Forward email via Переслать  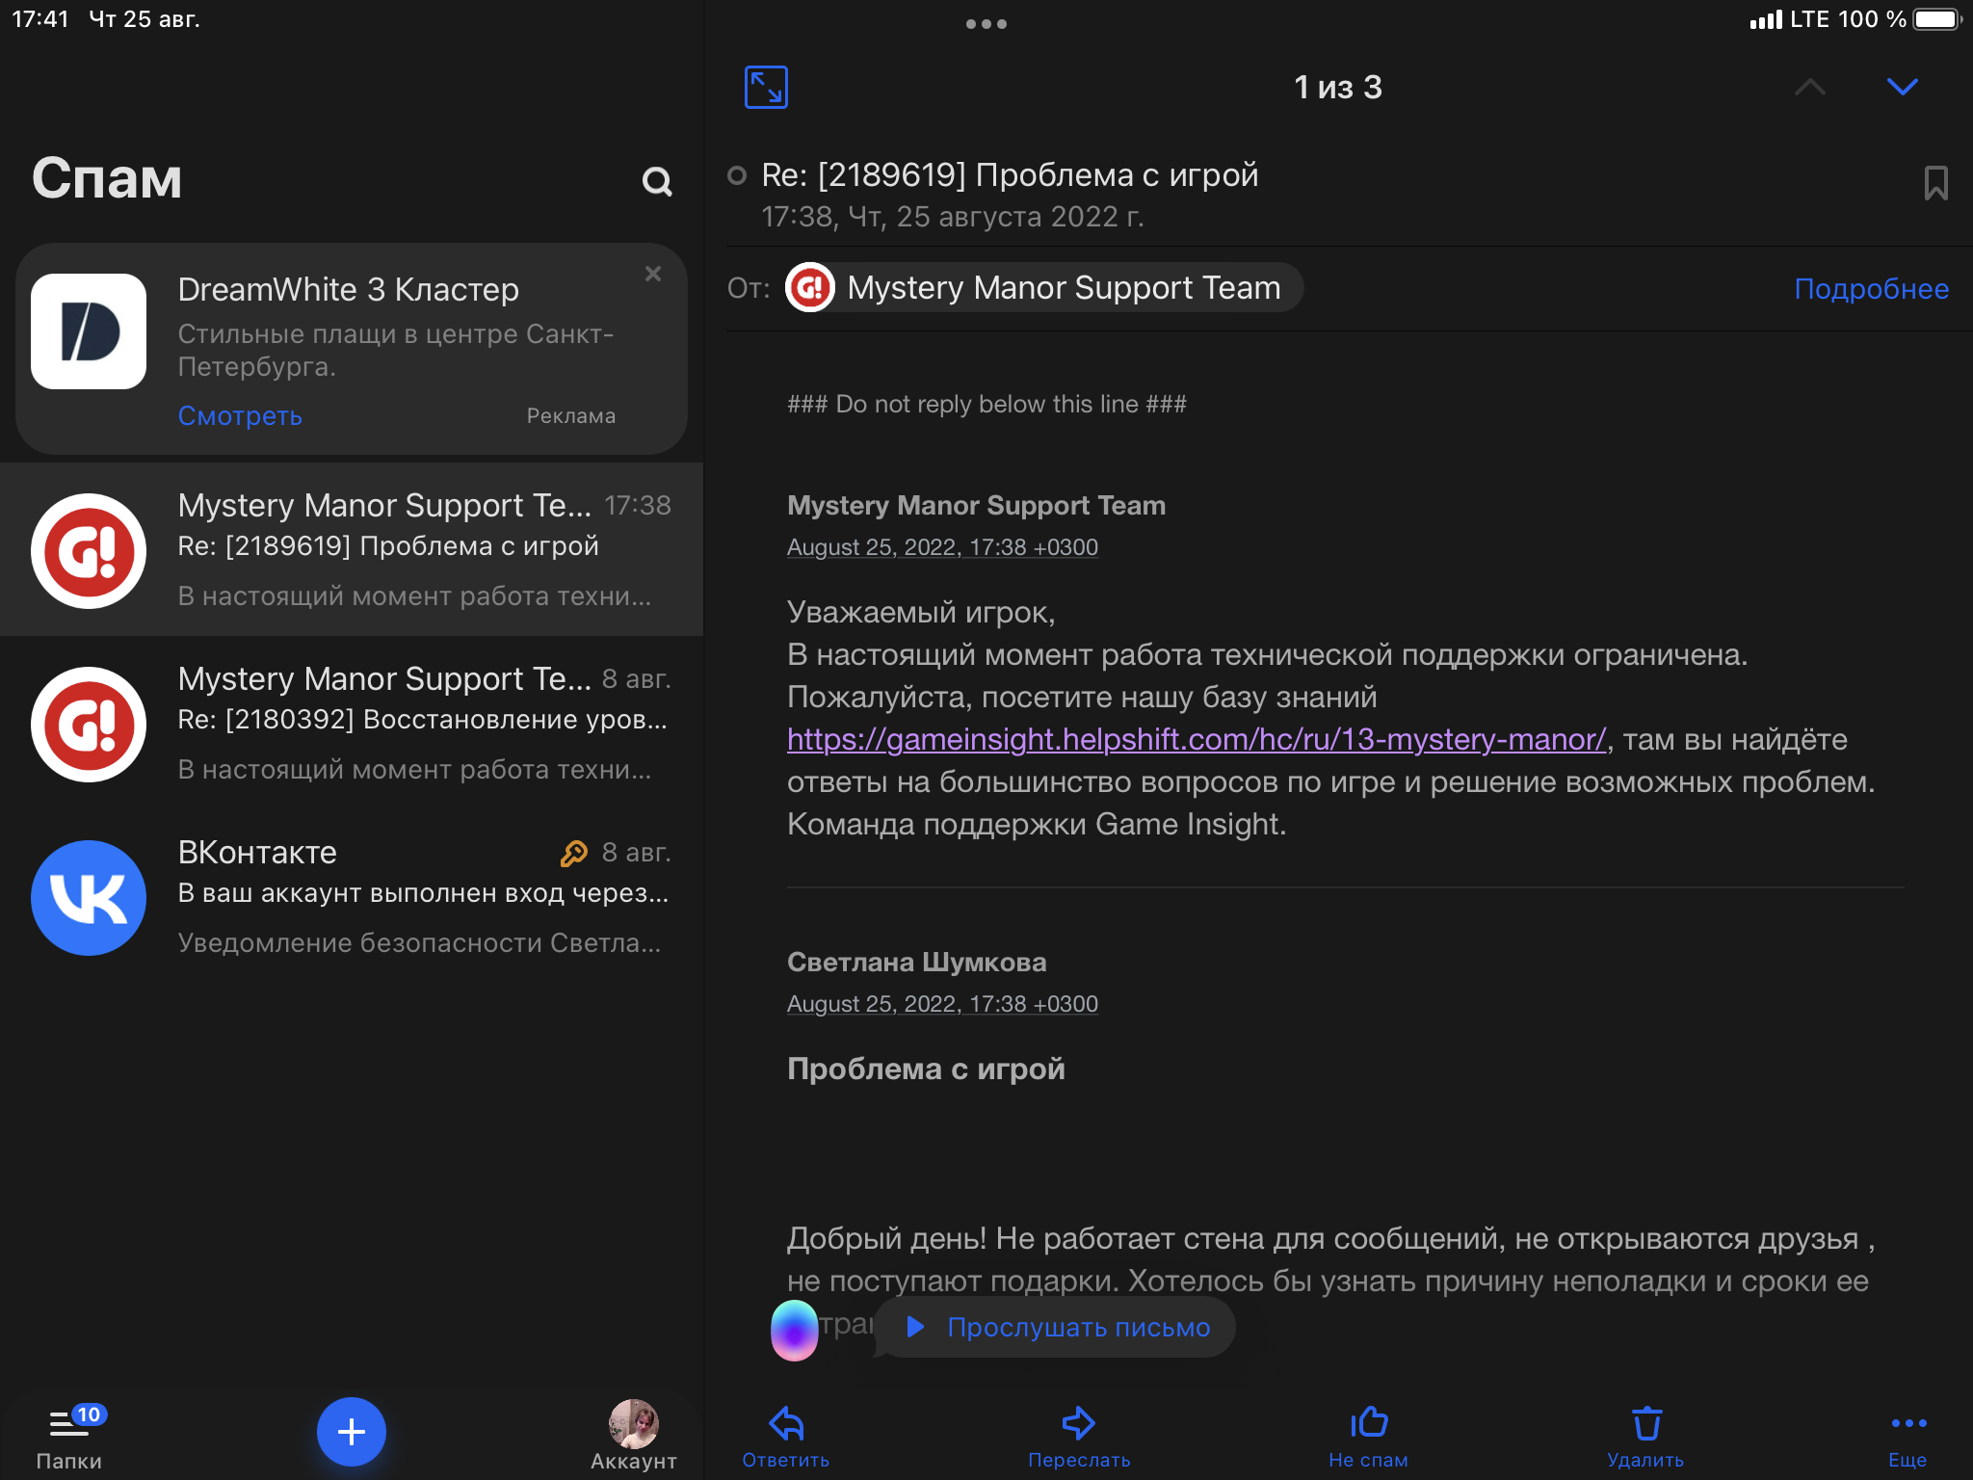pyautogui.click(x=1079, y=1437)
